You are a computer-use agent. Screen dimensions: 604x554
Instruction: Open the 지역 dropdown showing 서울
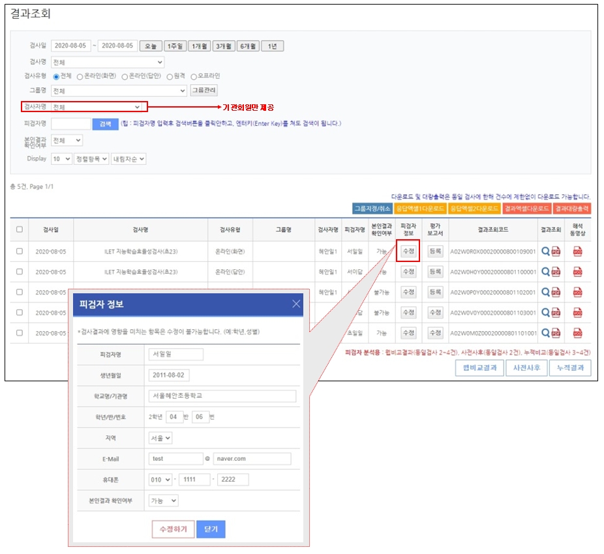pos(160,438)
